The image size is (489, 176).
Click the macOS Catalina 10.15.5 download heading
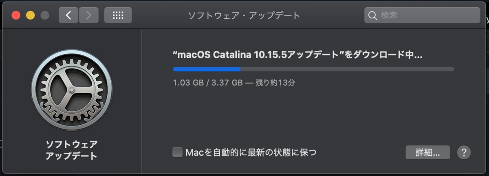click(x=298, y=55)
